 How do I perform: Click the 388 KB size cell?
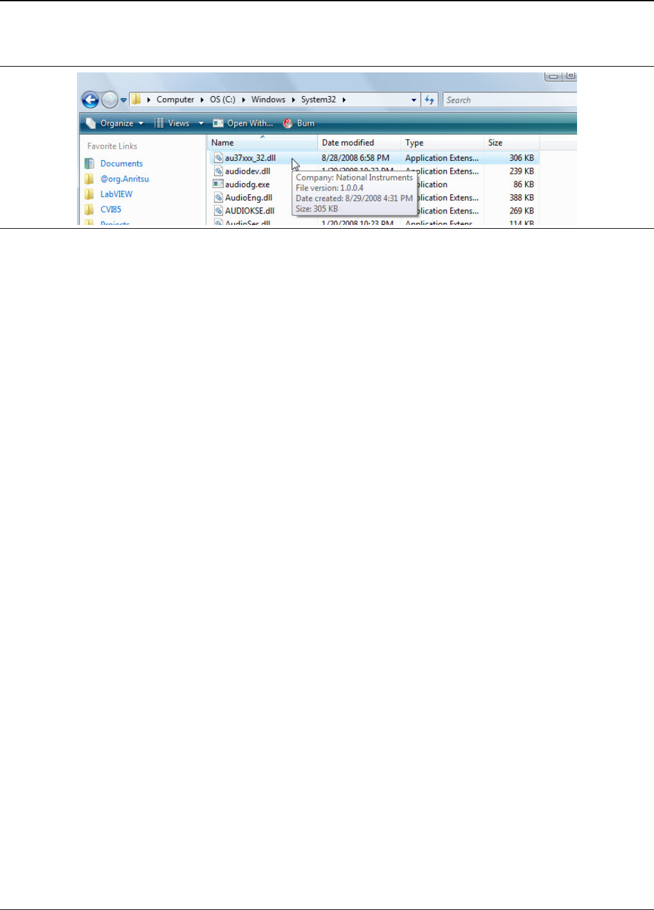pos(521,198)
